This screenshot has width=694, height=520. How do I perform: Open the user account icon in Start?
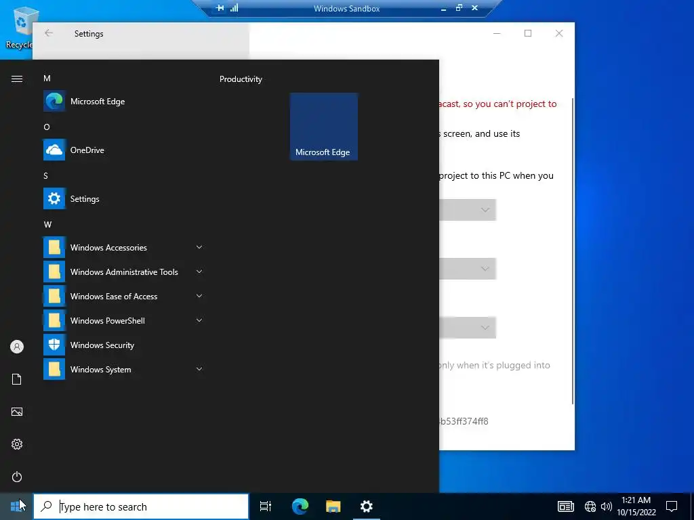point(17,347)
